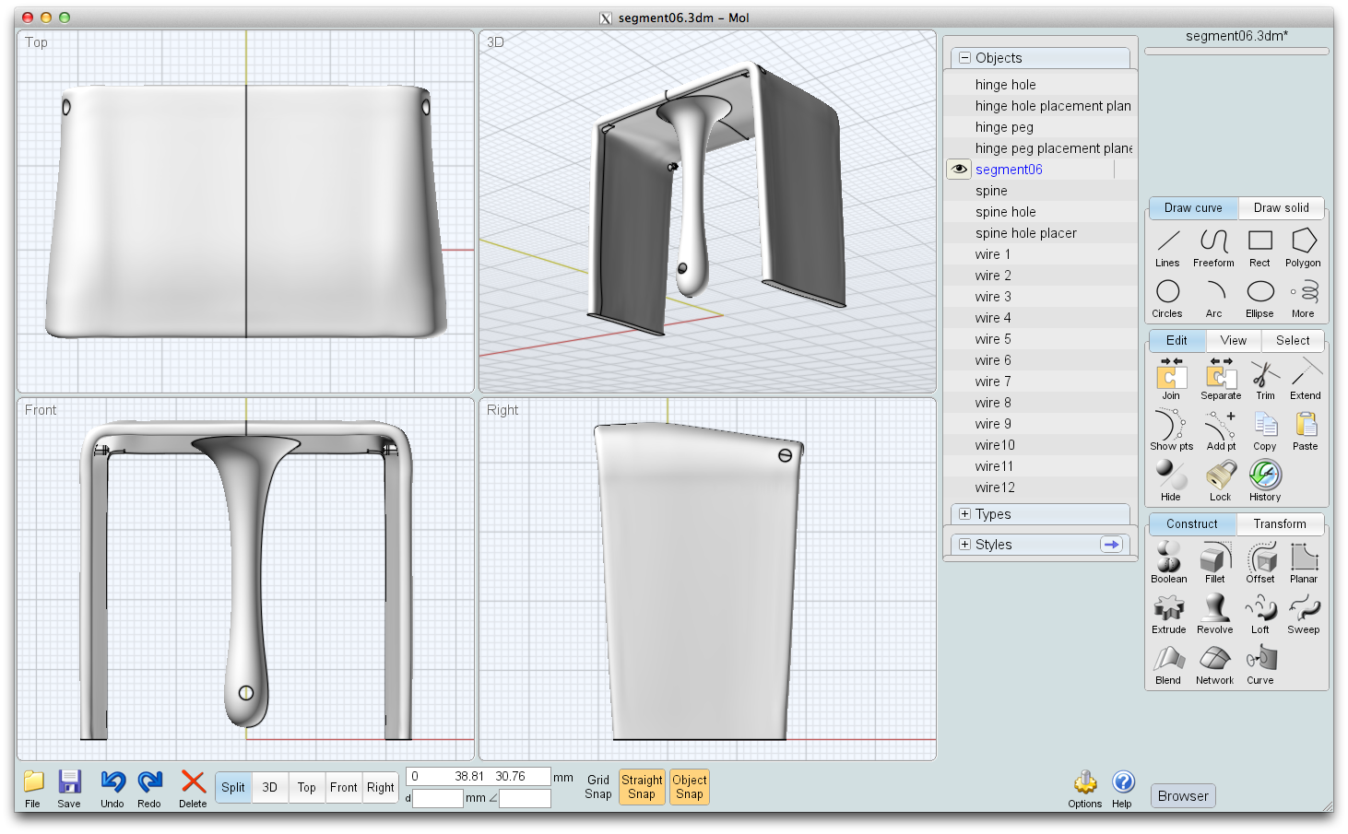Switch to the Draw solid tab
Image resolution: width=1348 pixels, height=834 pixels.
pyautogui.click(x=1281, y=208)
